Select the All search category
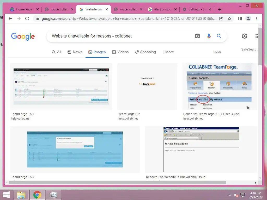The width and height of the screenshot is (267, 200). [x=56, y=52]
